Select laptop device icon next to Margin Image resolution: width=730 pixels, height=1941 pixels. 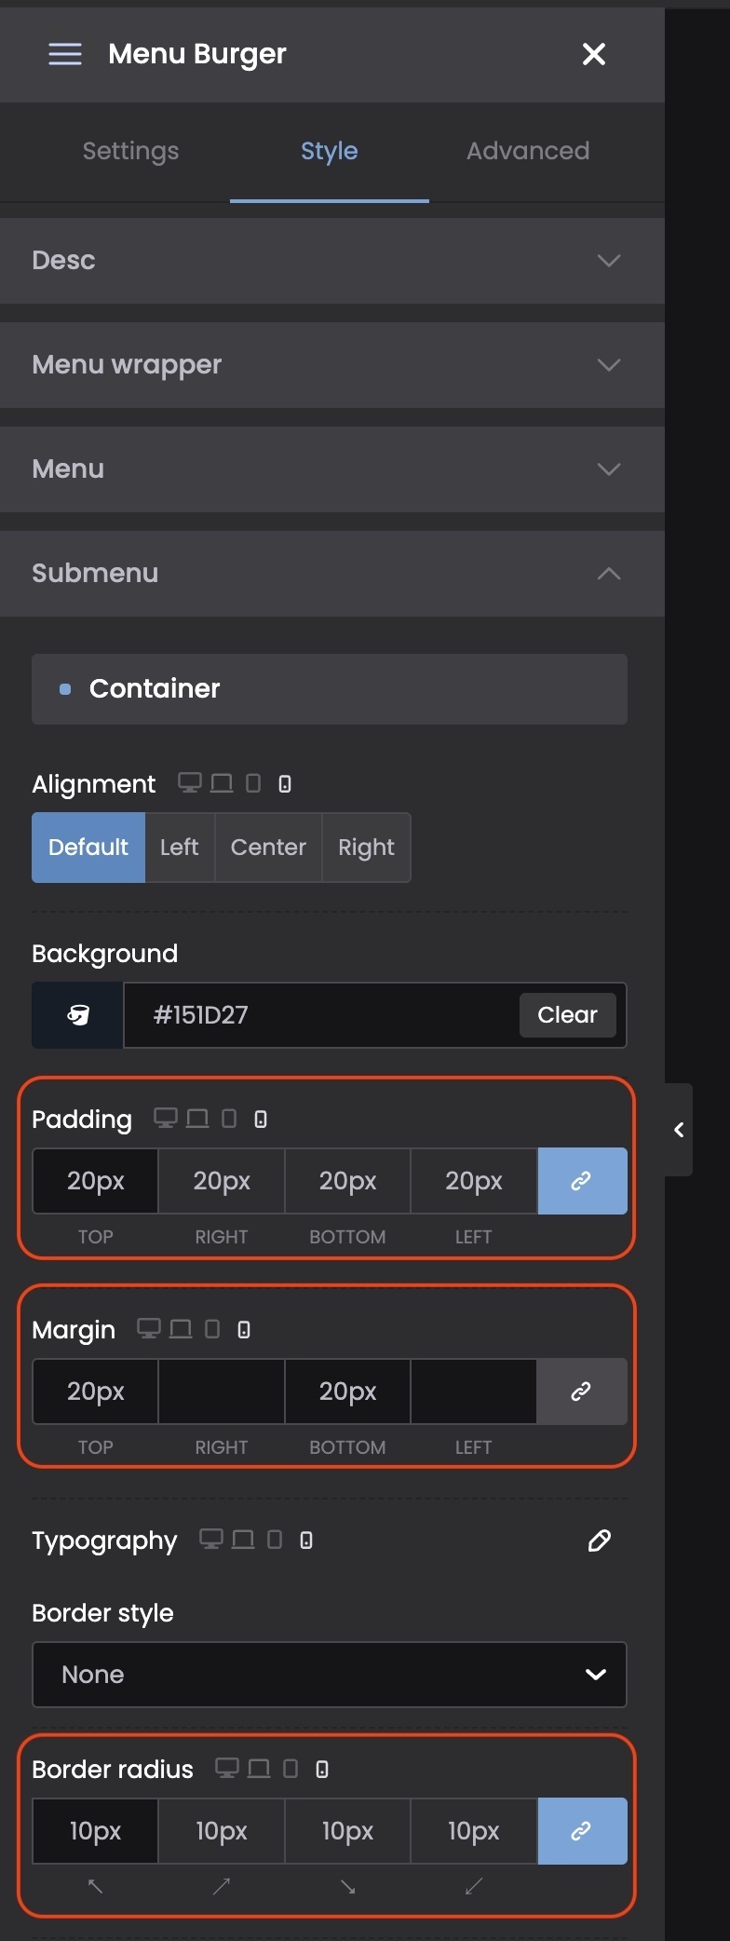[181, 1329]
